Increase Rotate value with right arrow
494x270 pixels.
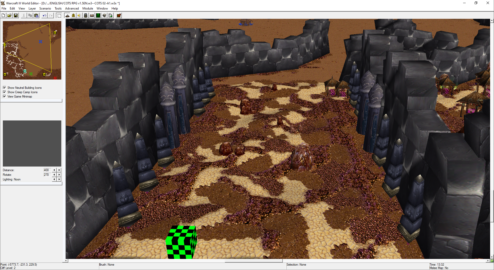pos(59,175)
